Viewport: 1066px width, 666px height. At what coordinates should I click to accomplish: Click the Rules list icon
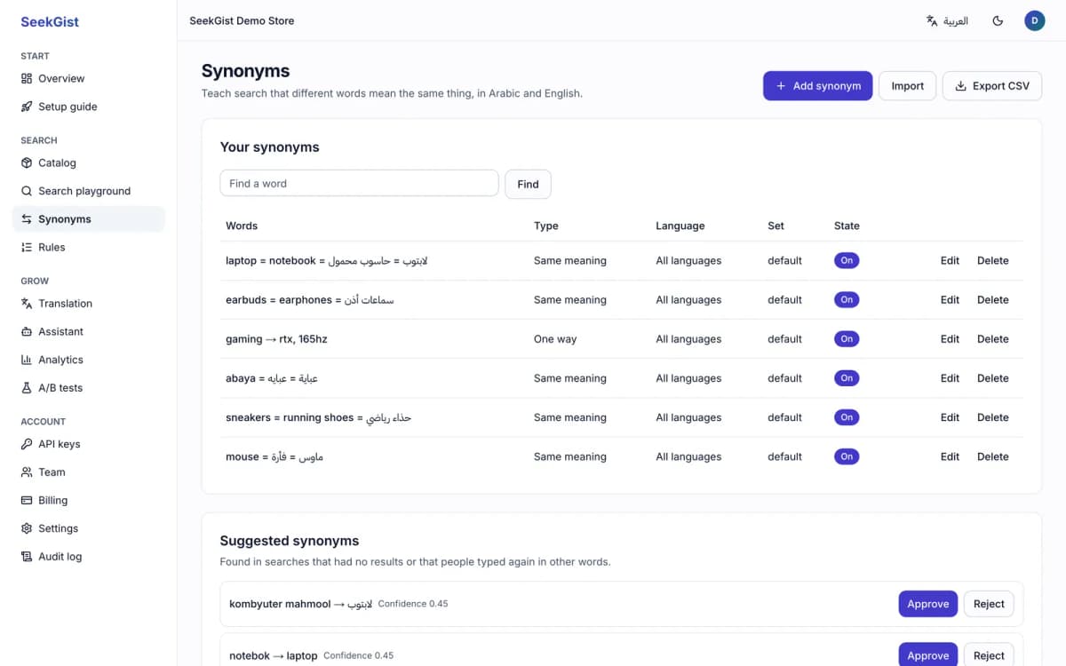tap(27, 247)
